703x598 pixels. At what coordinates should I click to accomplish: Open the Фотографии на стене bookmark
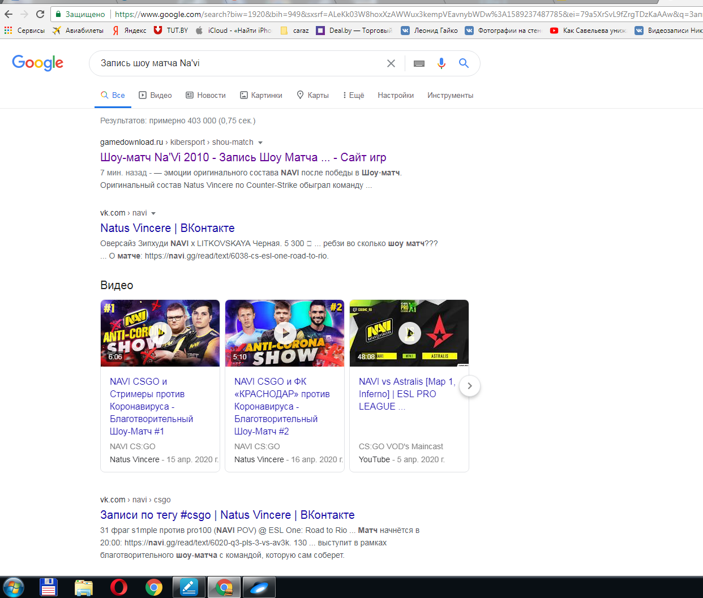[503, 31]
